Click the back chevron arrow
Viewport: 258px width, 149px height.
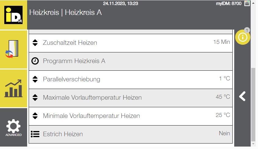tap(242, 96)
